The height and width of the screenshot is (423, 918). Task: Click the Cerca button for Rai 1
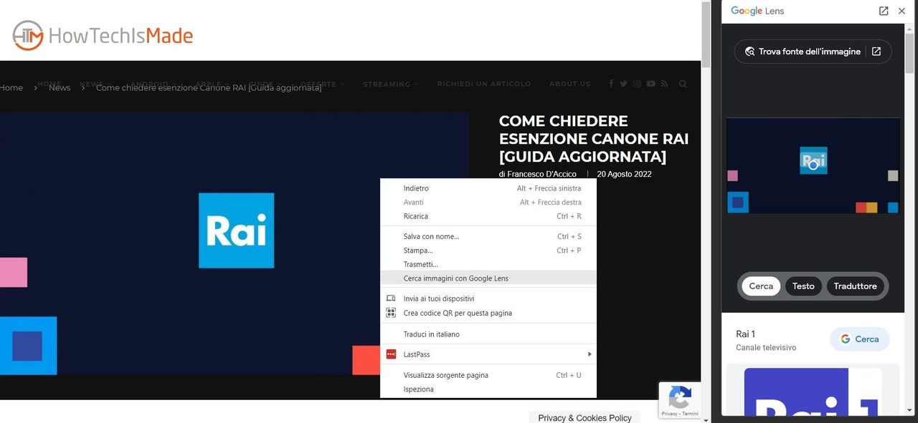860,339
